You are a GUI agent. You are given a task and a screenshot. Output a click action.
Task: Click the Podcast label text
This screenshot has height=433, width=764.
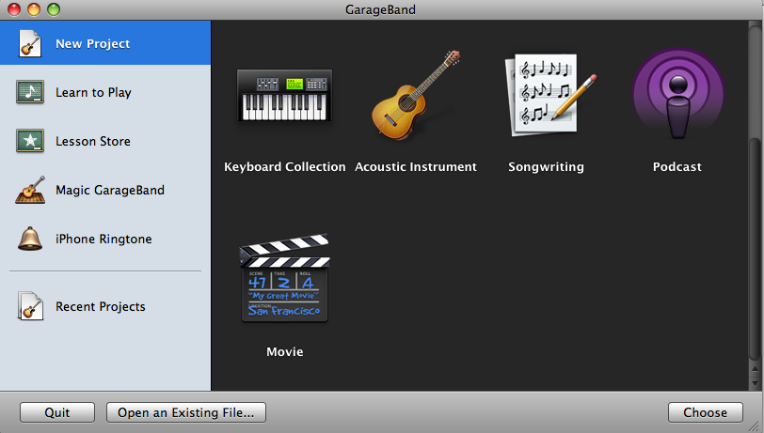click(677, 167)
